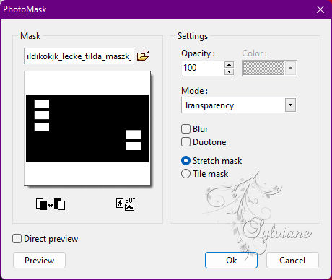Close the PhotoMask dialog

pyautogui.click(x=320, y=9)
